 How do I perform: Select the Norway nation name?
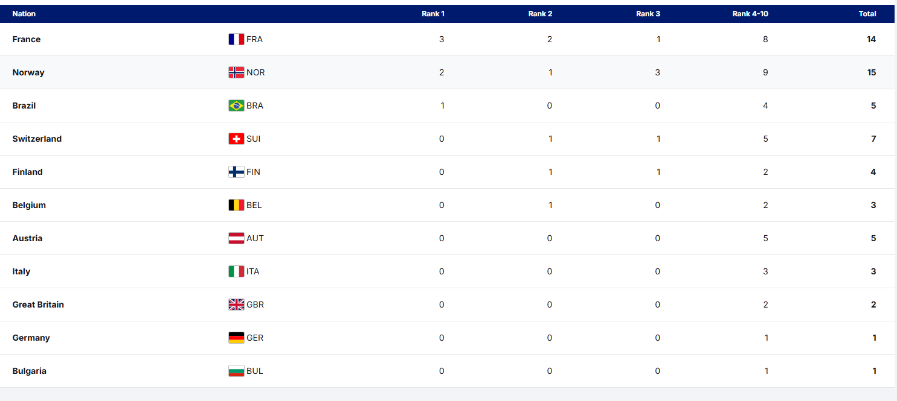(28, 72)
